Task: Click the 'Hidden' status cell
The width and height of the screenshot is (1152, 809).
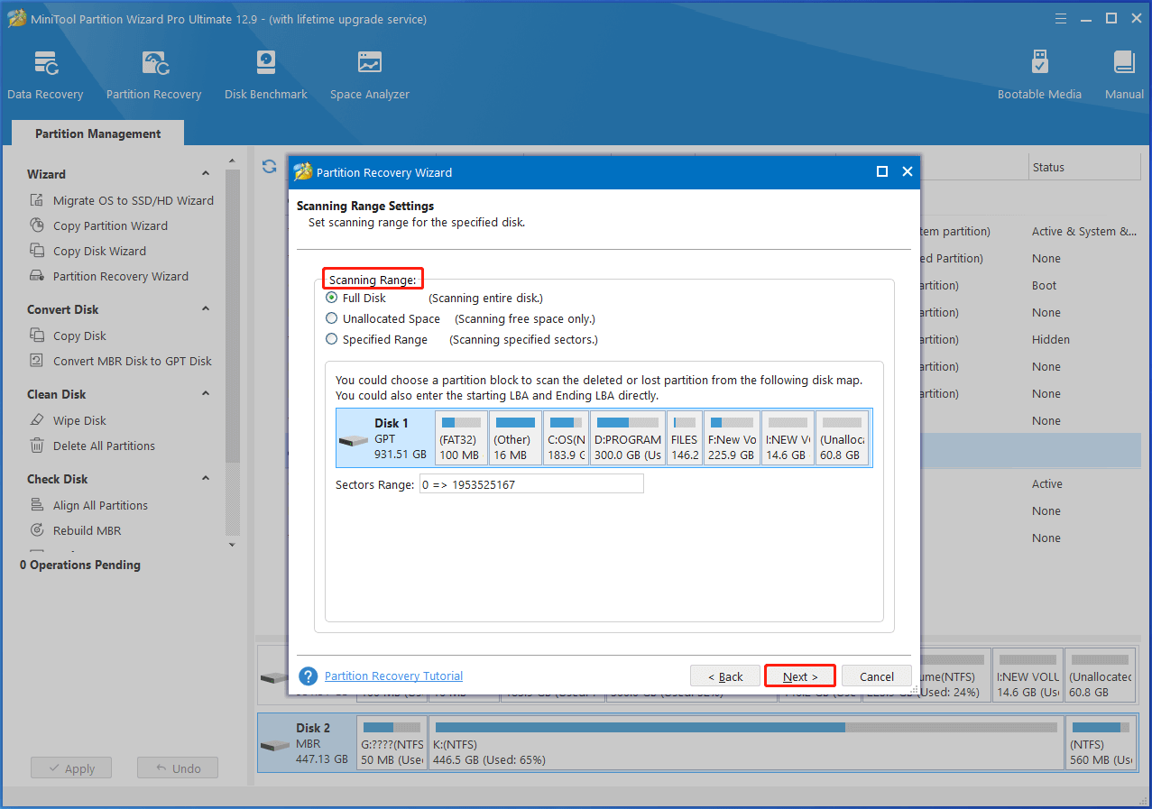Action: [x=1050, y=339]
